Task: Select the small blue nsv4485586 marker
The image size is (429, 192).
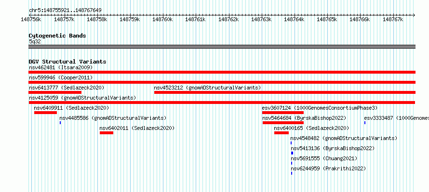Action: point(60,123)
